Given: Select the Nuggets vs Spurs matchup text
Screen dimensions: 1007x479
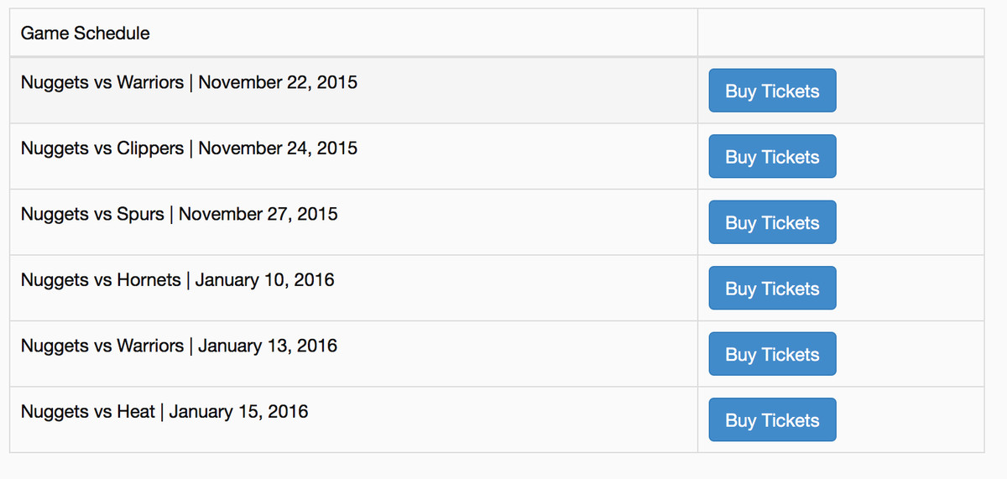Looking at the screenshot, I should (92, 214).
